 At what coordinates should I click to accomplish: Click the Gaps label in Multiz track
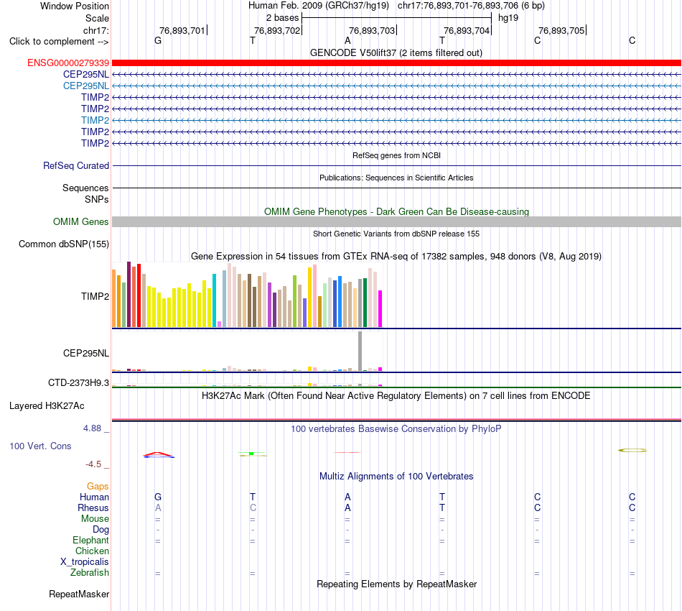pos(98,486)
